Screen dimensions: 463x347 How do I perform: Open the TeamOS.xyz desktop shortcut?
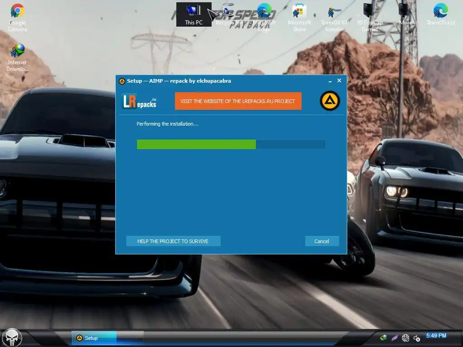(440, 15)
